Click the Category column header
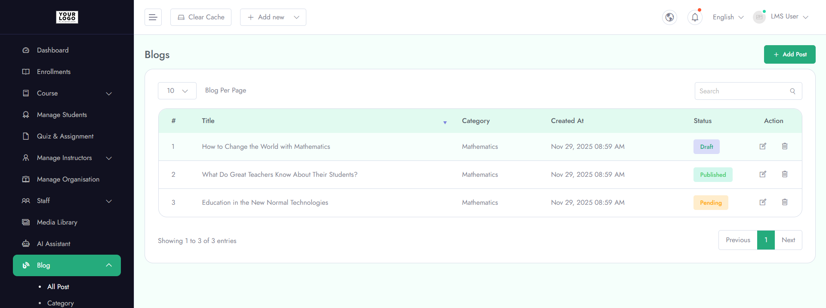This screenshot has height=308, width=826. [x=476, y=121]
